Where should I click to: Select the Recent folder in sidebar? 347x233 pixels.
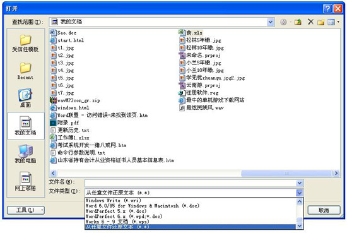pyautogui.click(x=25, y=71)
